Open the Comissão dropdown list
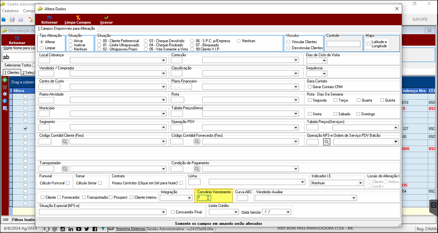Viewport: 438px width, 233px height. [x=296, y=60]
